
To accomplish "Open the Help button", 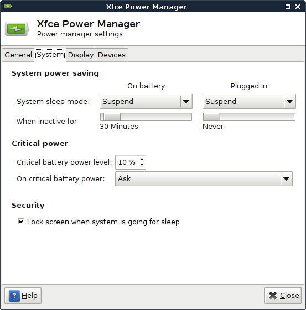I will click(x=23, y=296).
